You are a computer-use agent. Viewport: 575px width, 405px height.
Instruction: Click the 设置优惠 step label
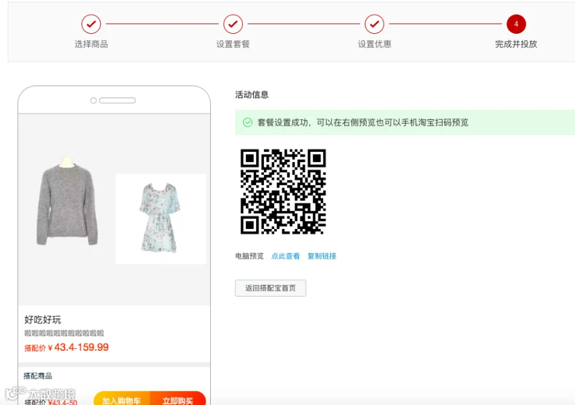[x=374, y=44]
